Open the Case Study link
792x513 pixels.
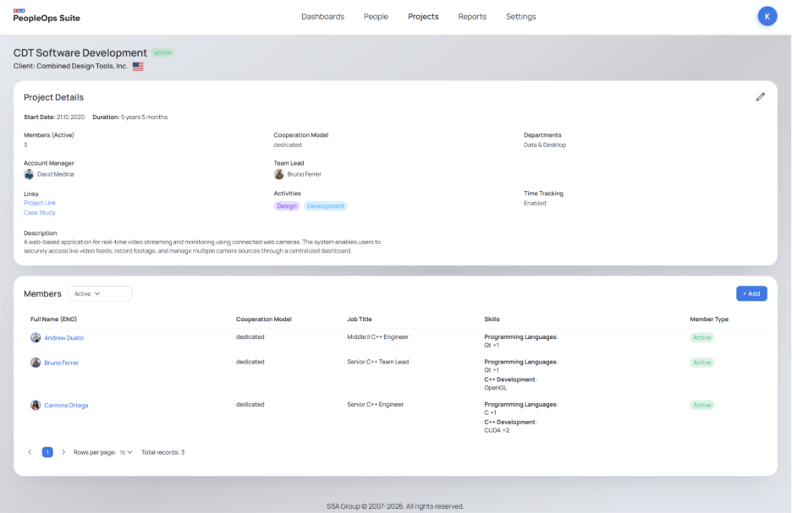pyautogui.click(x=40, y=213)
